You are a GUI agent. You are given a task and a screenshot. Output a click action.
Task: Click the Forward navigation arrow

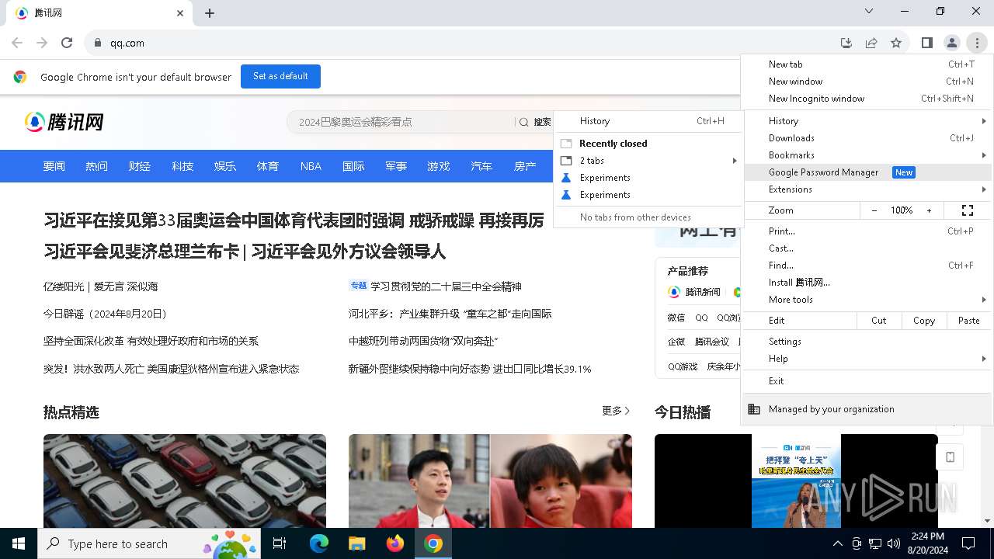(42, 43)
